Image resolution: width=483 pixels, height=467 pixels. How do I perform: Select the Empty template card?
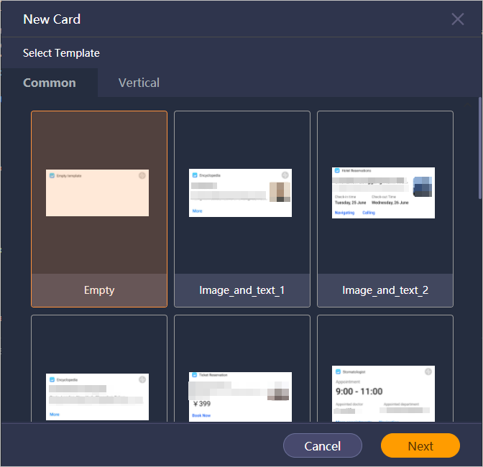99,209
